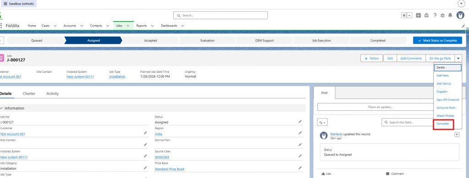Screen dimensions: 469x178
Task: Open the help question mark icon
Action: [435, 16]
